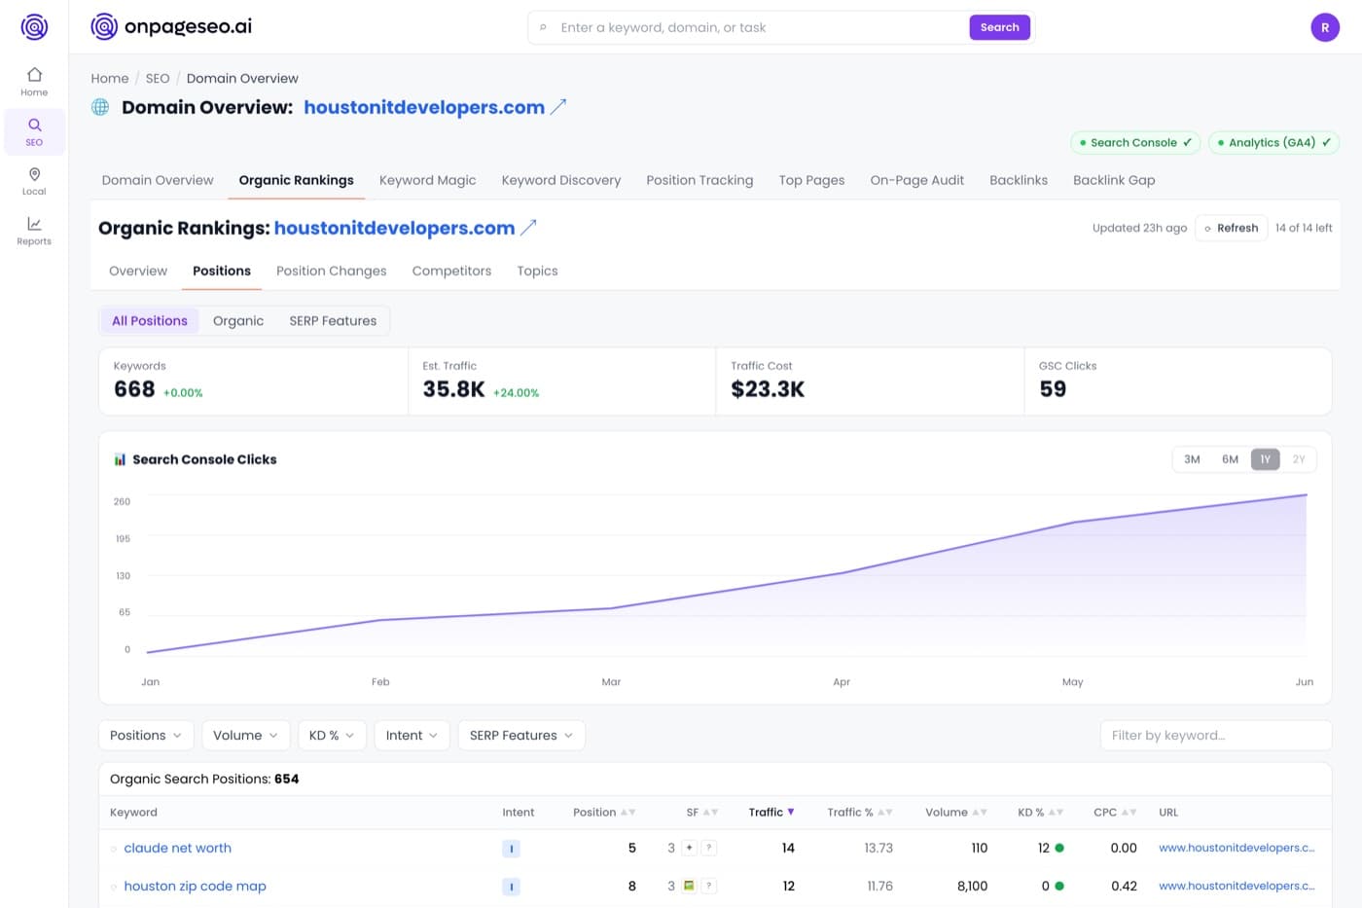Expand the SERP Features filter dropdown below chart
1362x908 pixels.
click(x=521, y=736)
